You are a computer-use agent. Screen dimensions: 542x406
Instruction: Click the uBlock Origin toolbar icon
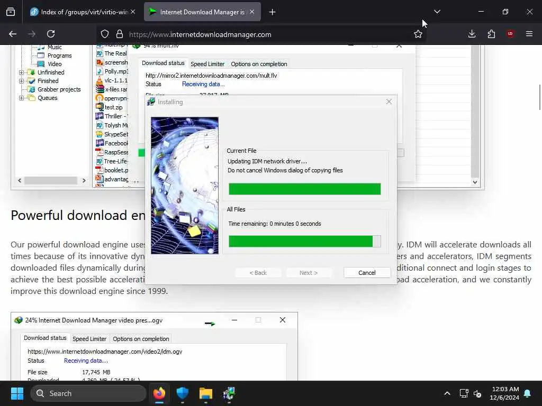click(x=510, y=34)
